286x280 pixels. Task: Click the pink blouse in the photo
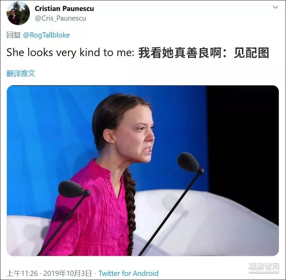[x=91, y=210]
